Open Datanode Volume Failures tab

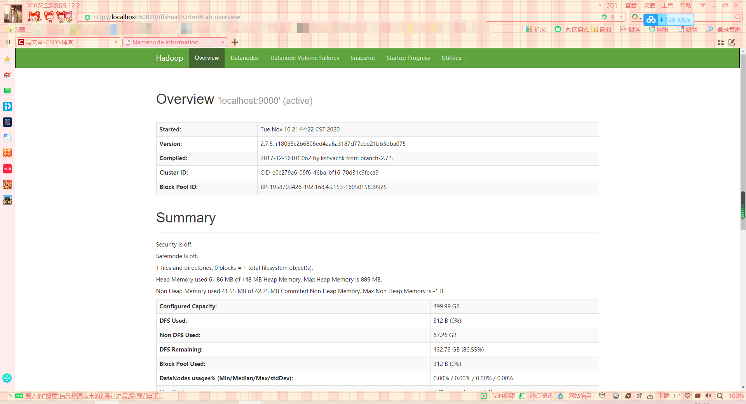pos(305,58)
